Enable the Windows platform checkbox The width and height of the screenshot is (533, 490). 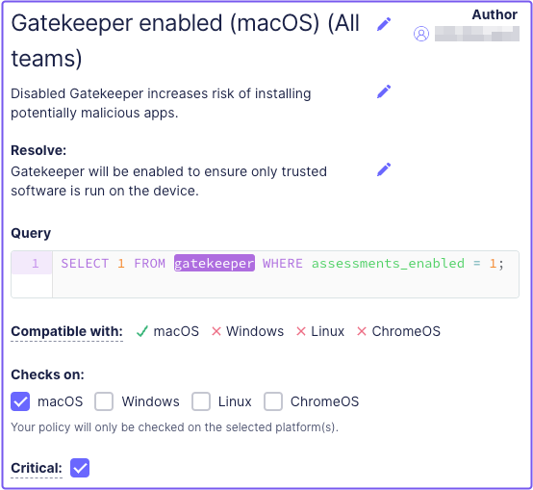click(x=104, y=401)
